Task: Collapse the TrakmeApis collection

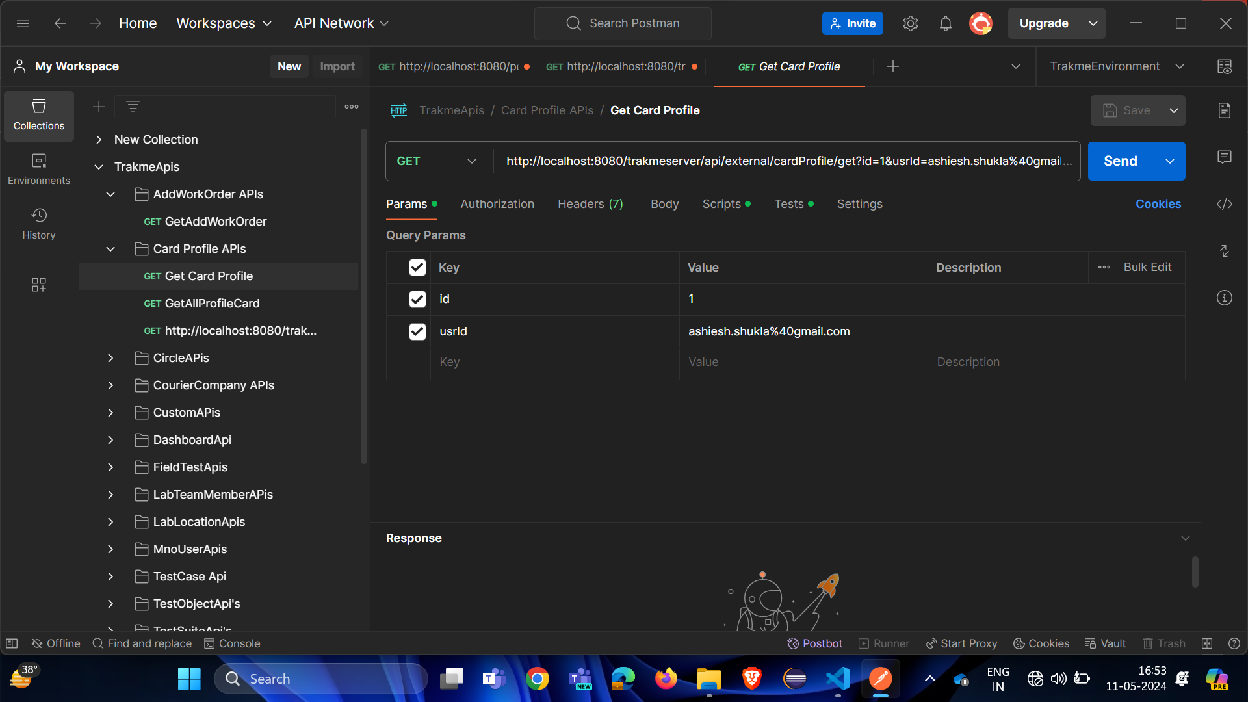Action: (x=99, y=167)
